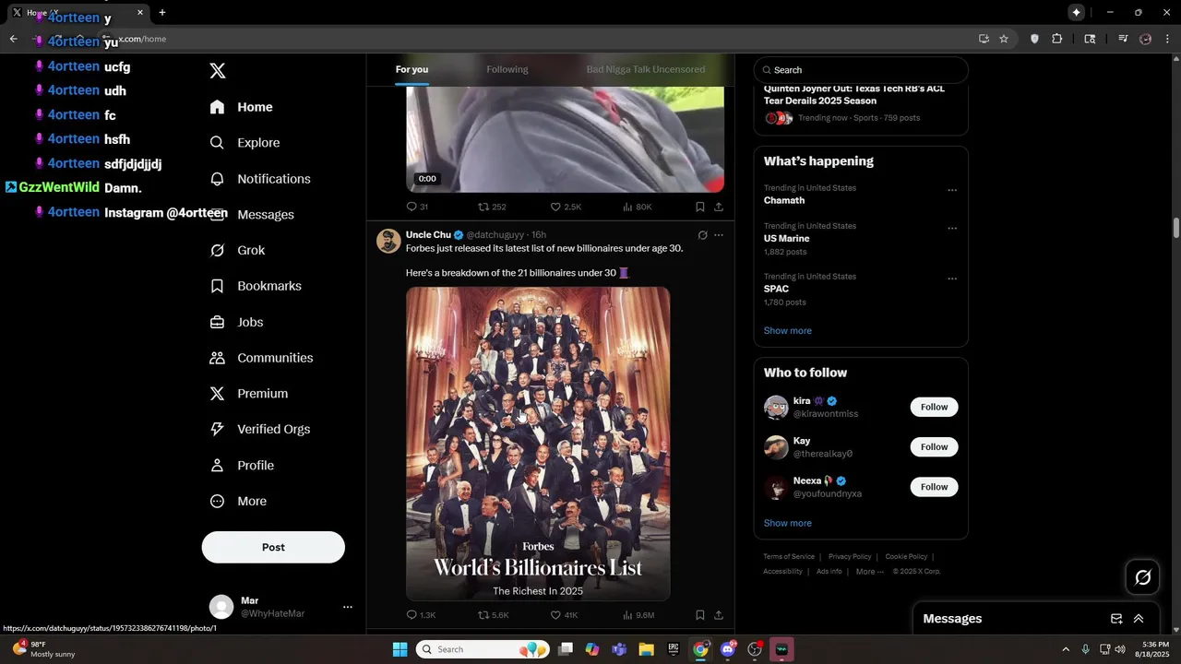The image size is (1181, 664).
Task: Open more options for Chamath trend
Action: pos(952,191)
